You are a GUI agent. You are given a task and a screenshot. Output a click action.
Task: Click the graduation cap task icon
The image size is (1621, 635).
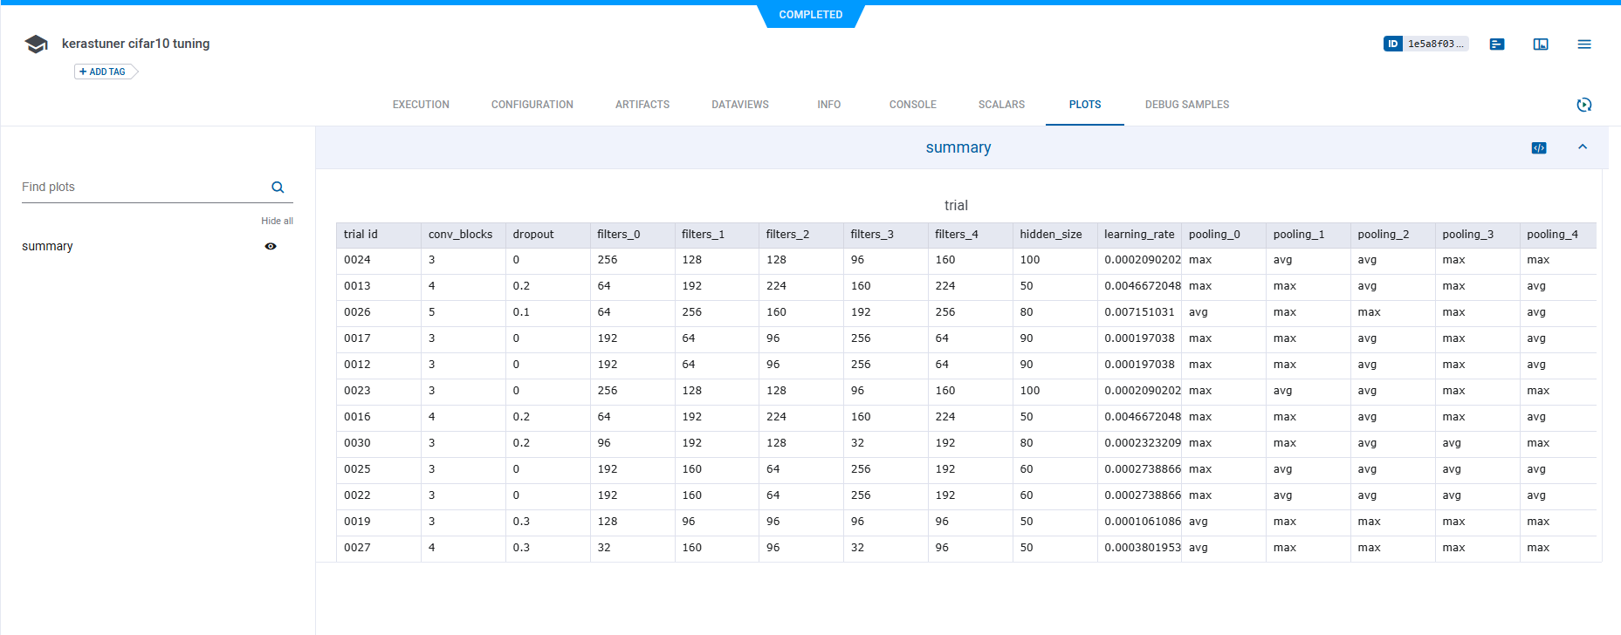pyautogui.click(x=36, y=44)
